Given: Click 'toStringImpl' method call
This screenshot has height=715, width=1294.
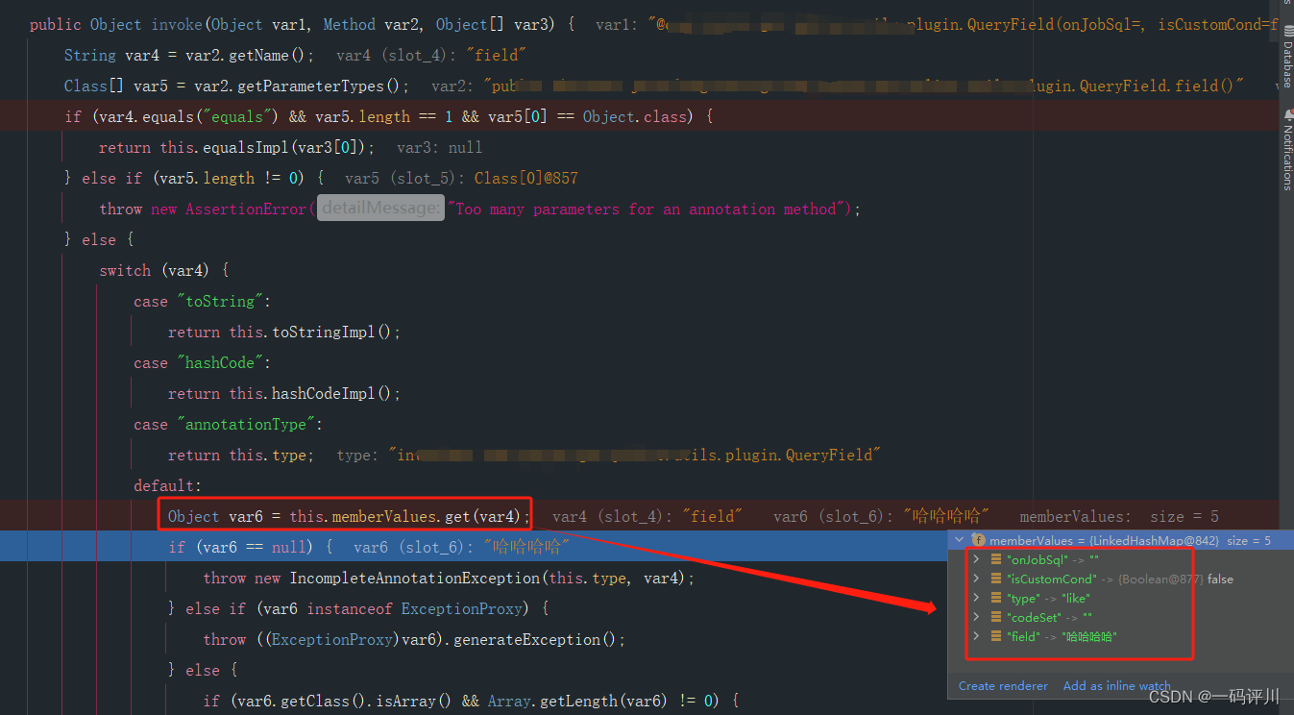Looking at the screenshot, I should 326,332.
